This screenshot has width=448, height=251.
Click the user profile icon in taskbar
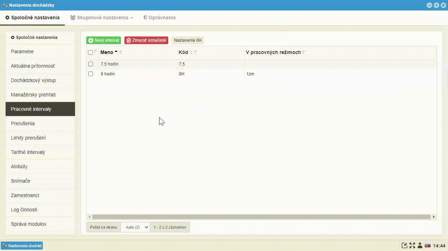[x=420, y=245]
